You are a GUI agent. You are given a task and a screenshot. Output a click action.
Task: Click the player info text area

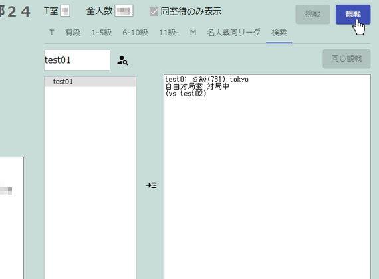click(x=267, y=177)
